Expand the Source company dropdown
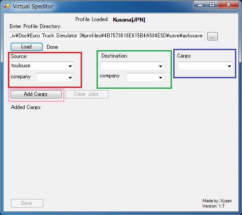This screenshot has width=242, height=215. (55, 77)
